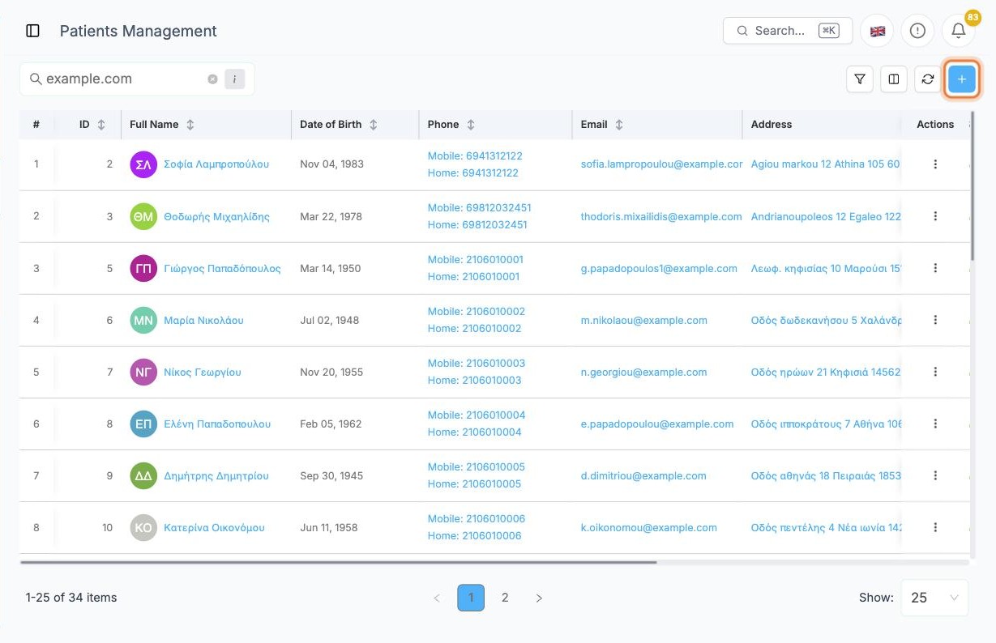Open patient Θοδωρής Μιχαηλίδης
Screen dimensions: 996x643
pyautogui.click(x=216, y=216)
